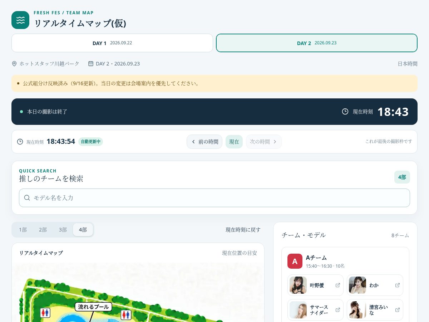
Task: Click the 流れるプール map label
Action: click(x=93, y=307)
